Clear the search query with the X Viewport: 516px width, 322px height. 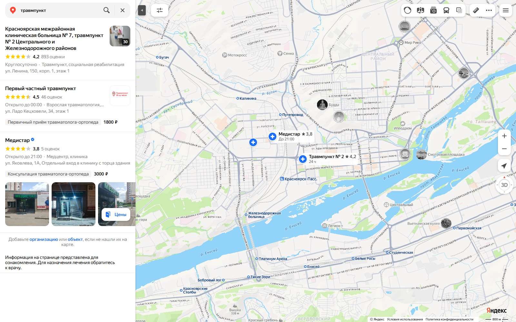tap(123, 10)
